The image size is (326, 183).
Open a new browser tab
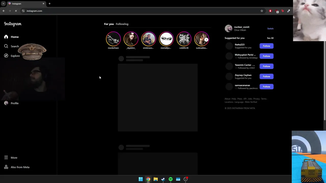click(49, 4)
